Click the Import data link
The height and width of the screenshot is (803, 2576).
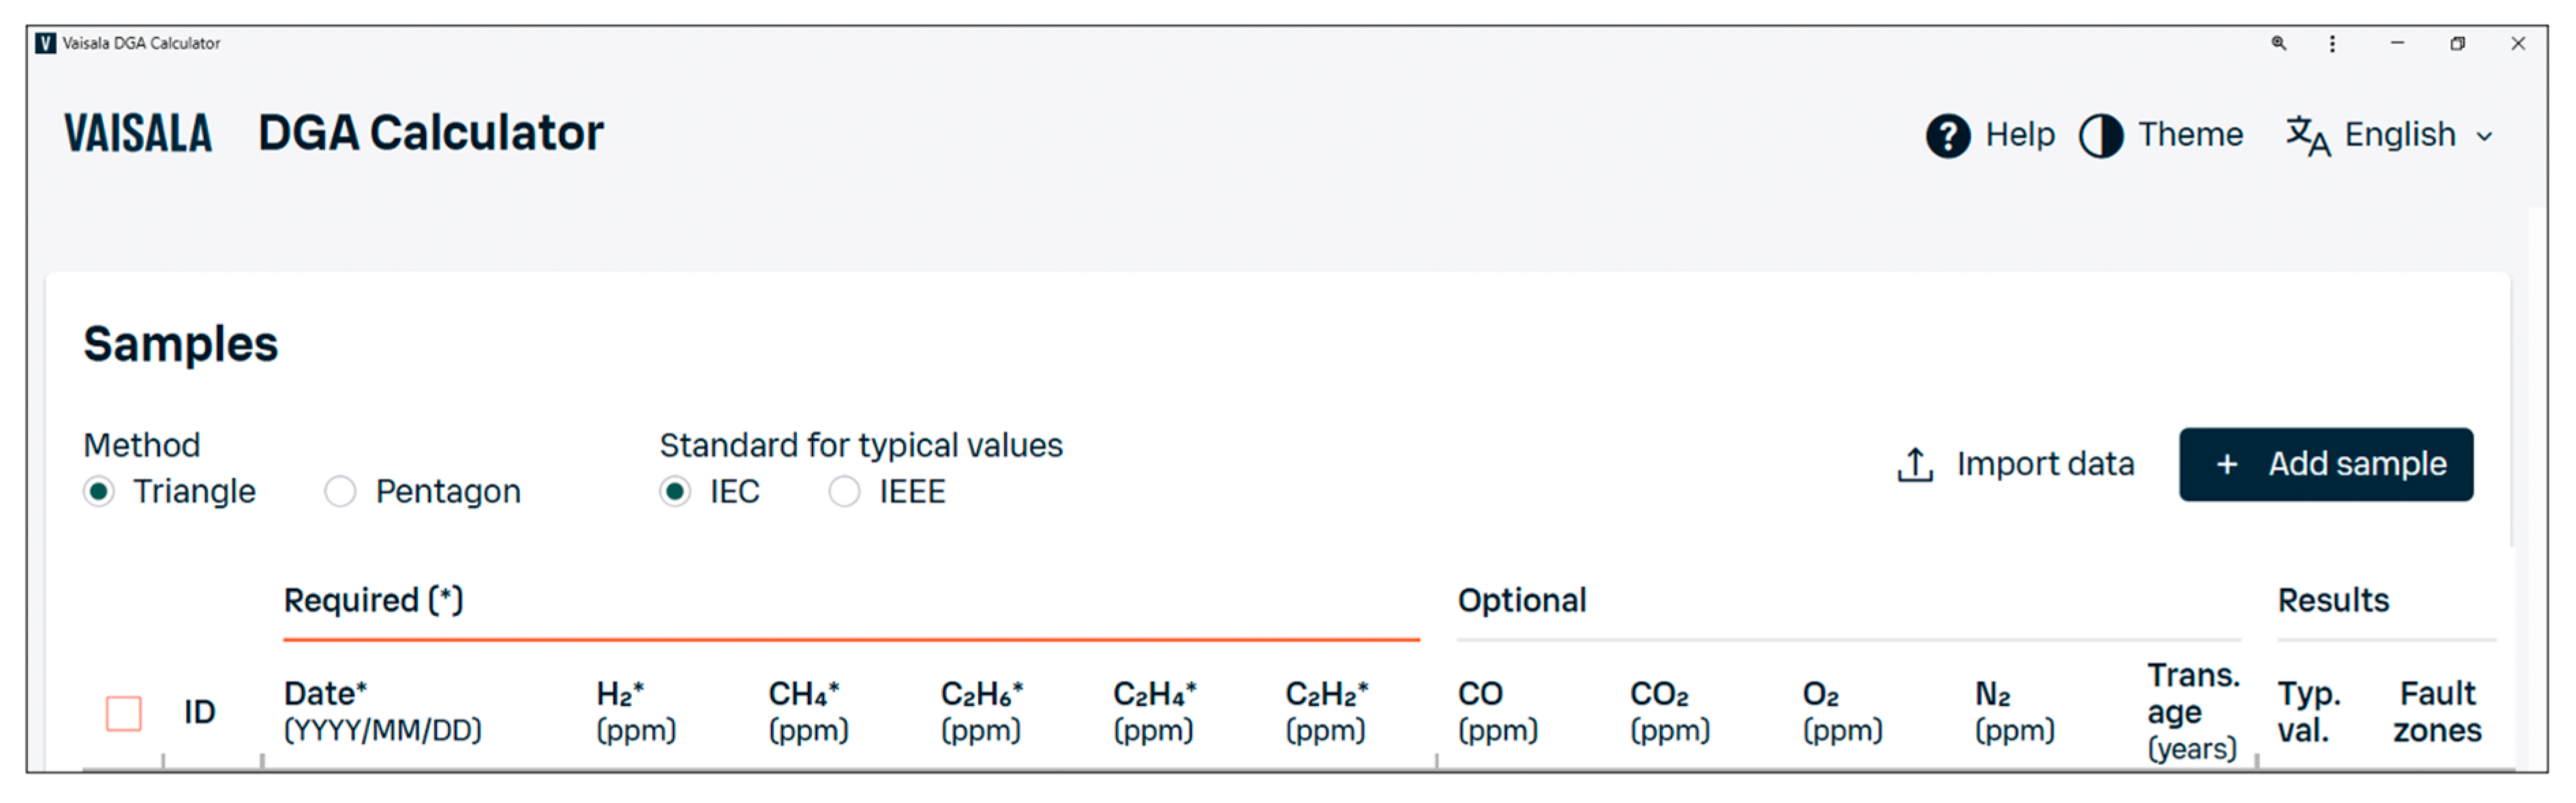coord(2044,465)
